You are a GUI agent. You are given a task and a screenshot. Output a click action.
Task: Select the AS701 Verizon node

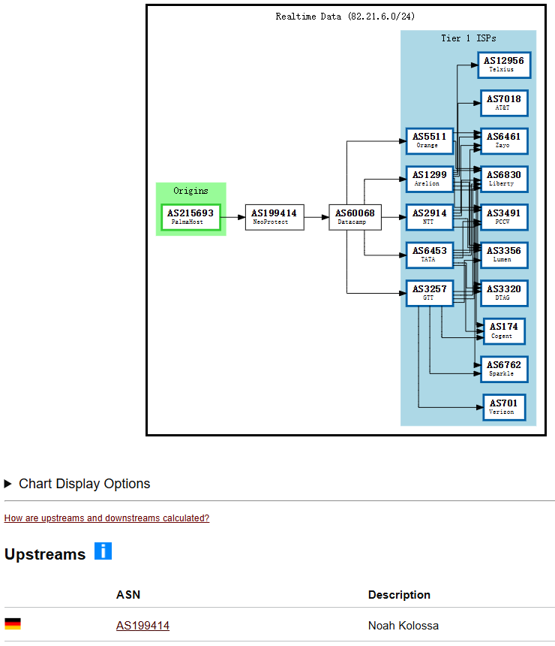pos(503,407)
